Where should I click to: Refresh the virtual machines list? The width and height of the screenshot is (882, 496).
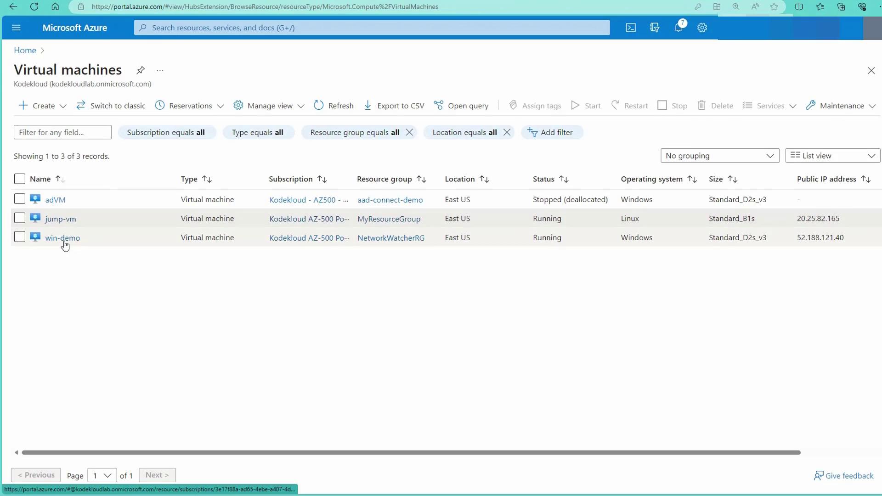[334, 106]
